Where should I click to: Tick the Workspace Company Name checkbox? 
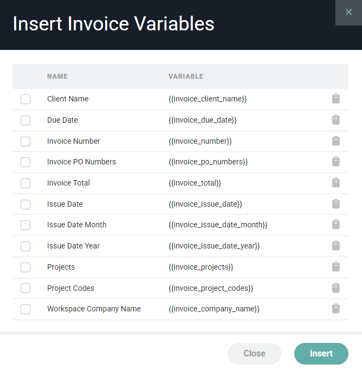click(25, 309)
